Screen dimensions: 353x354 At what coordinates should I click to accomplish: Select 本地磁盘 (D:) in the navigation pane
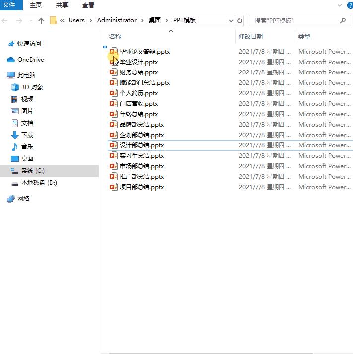coord(39,183)
